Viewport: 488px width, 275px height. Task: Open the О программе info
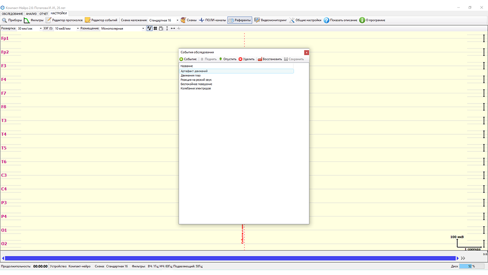(363, 20)
